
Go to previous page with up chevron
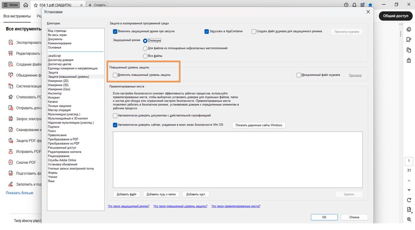[409, 181]
